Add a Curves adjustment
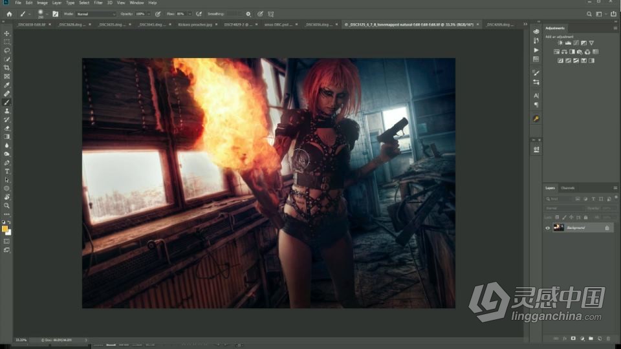The width and height of the screenshot is (621, 349). pyautogui.click(x=576, y=43)
